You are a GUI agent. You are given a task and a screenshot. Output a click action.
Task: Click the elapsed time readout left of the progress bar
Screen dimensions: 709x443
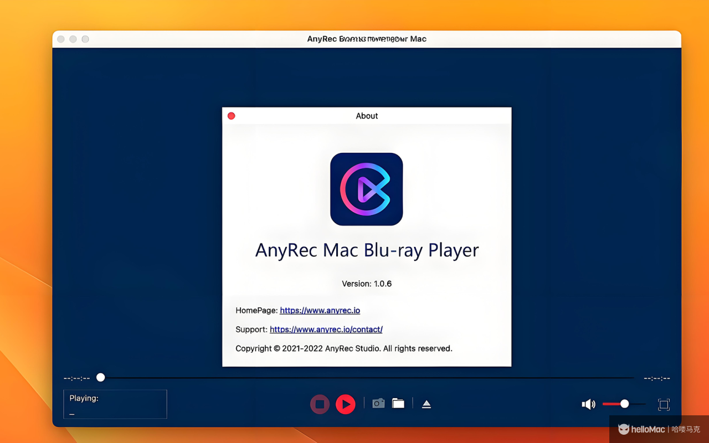[x=76, y=378]
